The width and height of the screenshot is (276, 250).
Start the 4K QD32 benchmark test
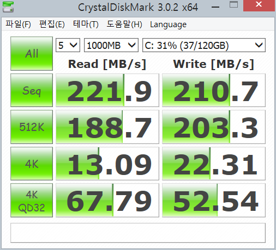point(32,201)
